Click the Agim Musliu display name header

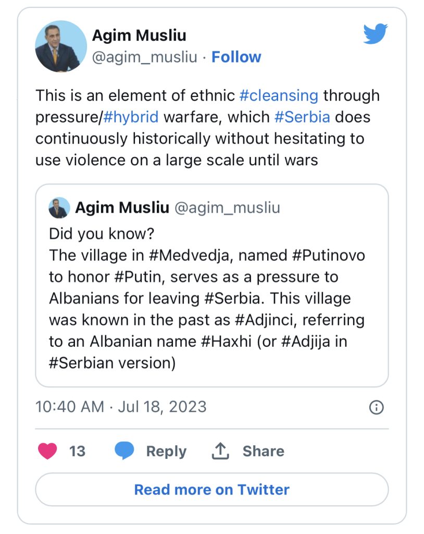(139, 35)
